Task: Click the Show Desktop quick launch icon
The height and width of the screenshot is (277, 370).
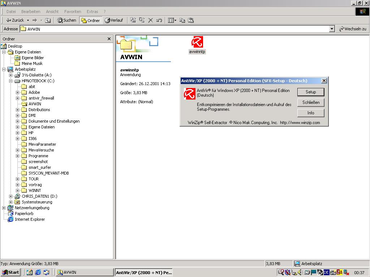Action: pos(30,272)
